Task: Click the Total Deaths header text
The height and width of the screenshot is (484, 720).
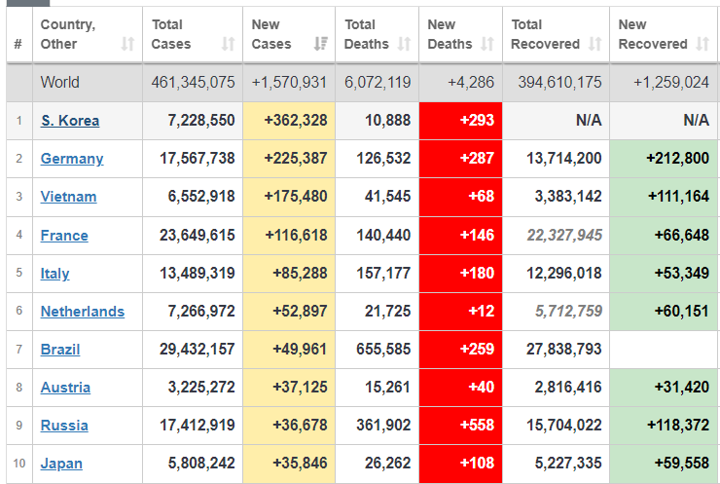Action: pos(367,34)
